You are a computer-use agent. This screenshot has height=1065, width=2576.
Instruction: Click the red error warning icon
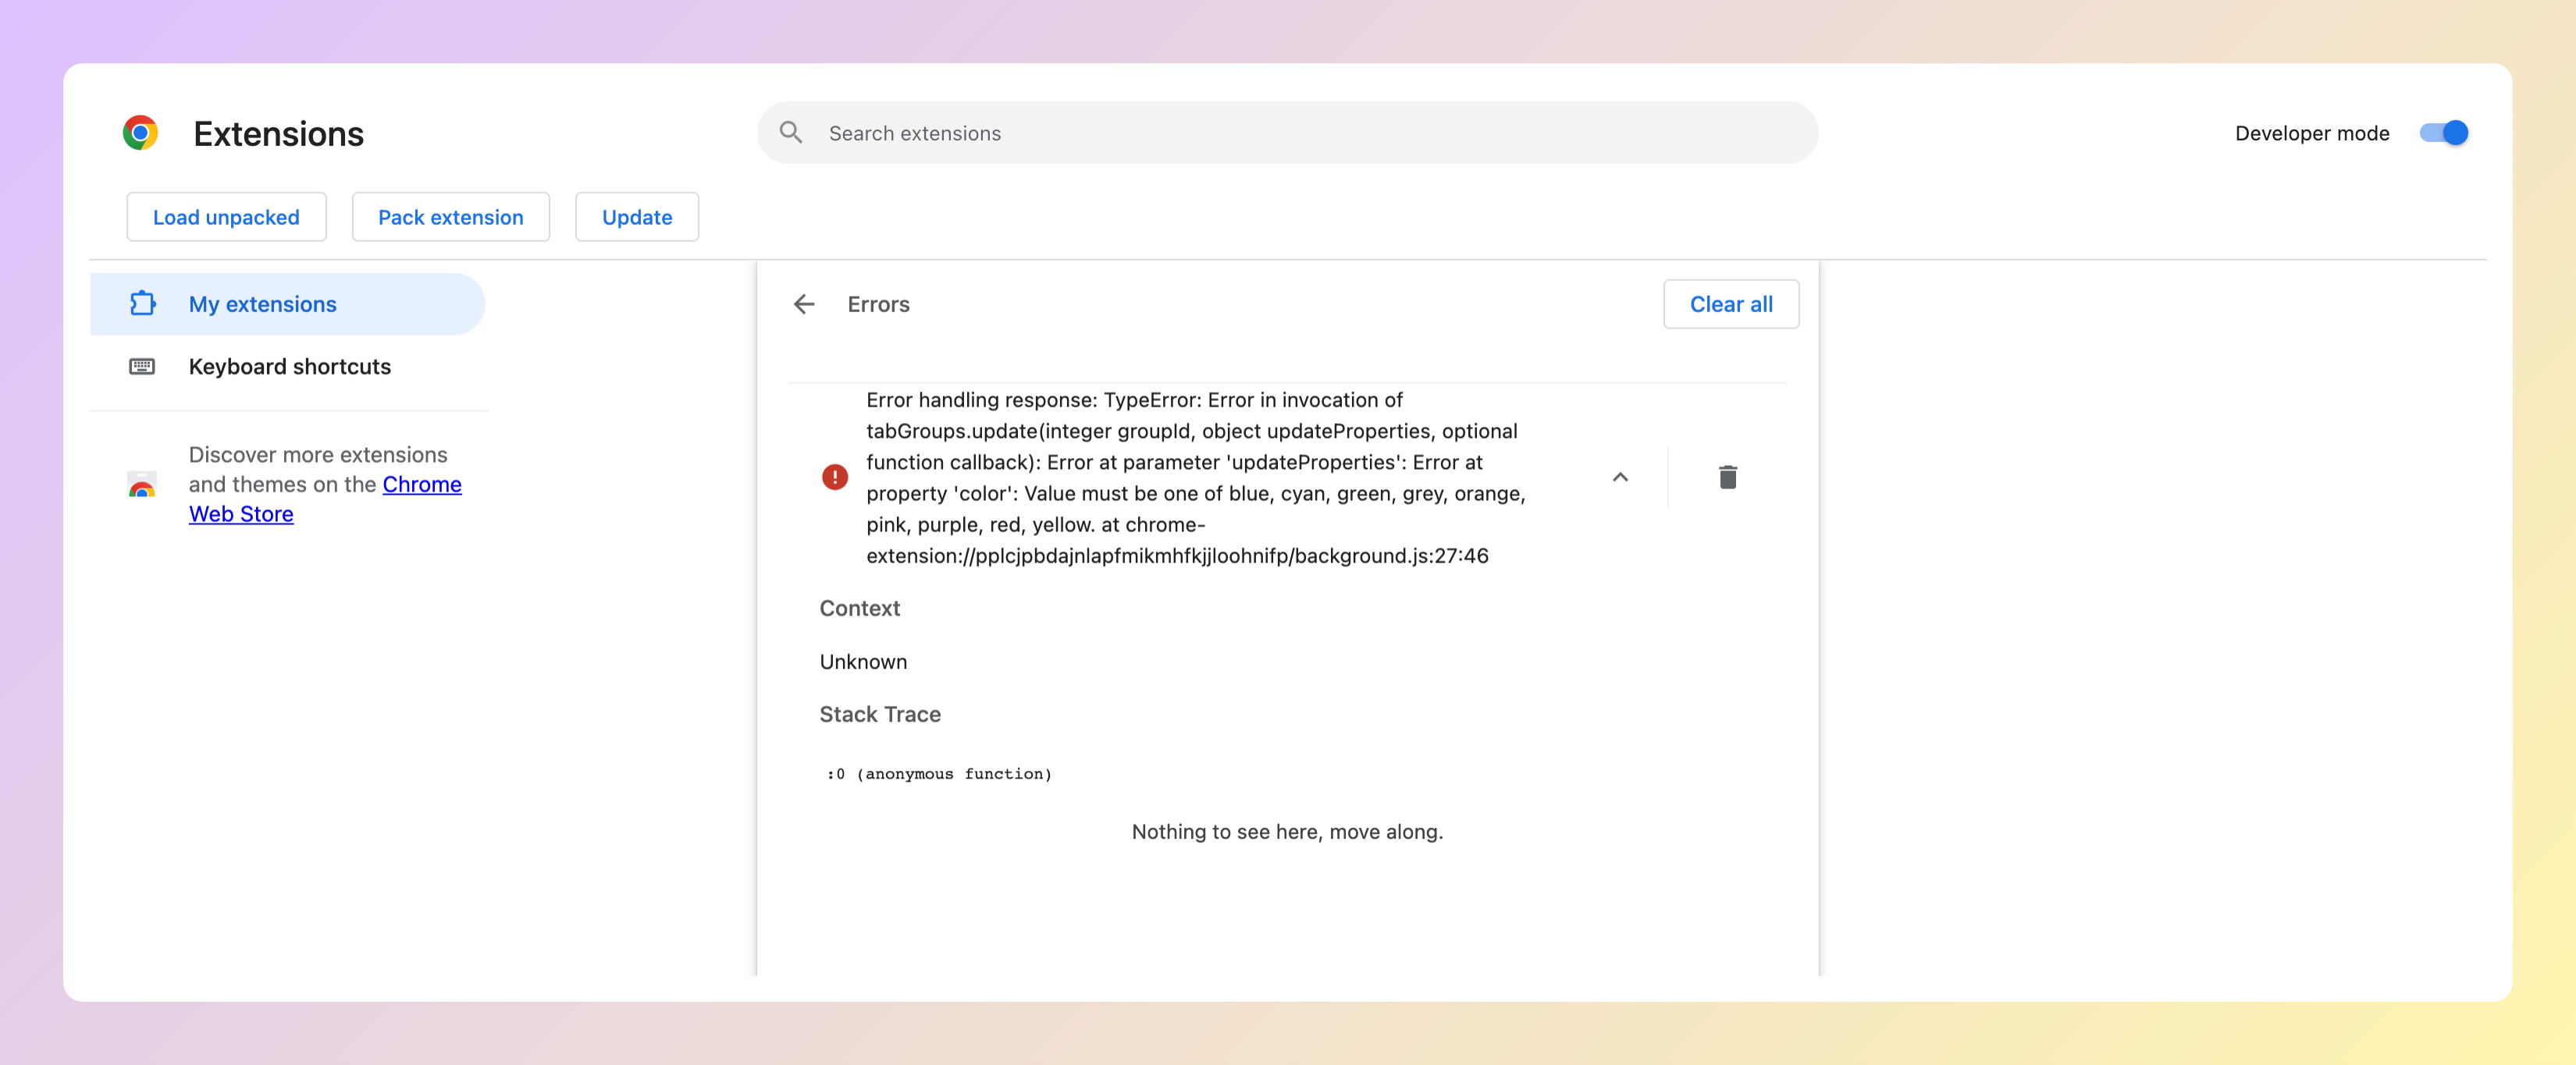(x=835, y=477)
